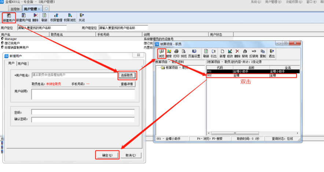
Task: Click the 全名 column header
Action: [x=285, y=67]
